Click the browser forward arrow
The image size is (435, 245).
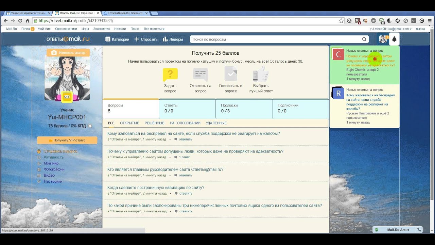coord(13,21)
